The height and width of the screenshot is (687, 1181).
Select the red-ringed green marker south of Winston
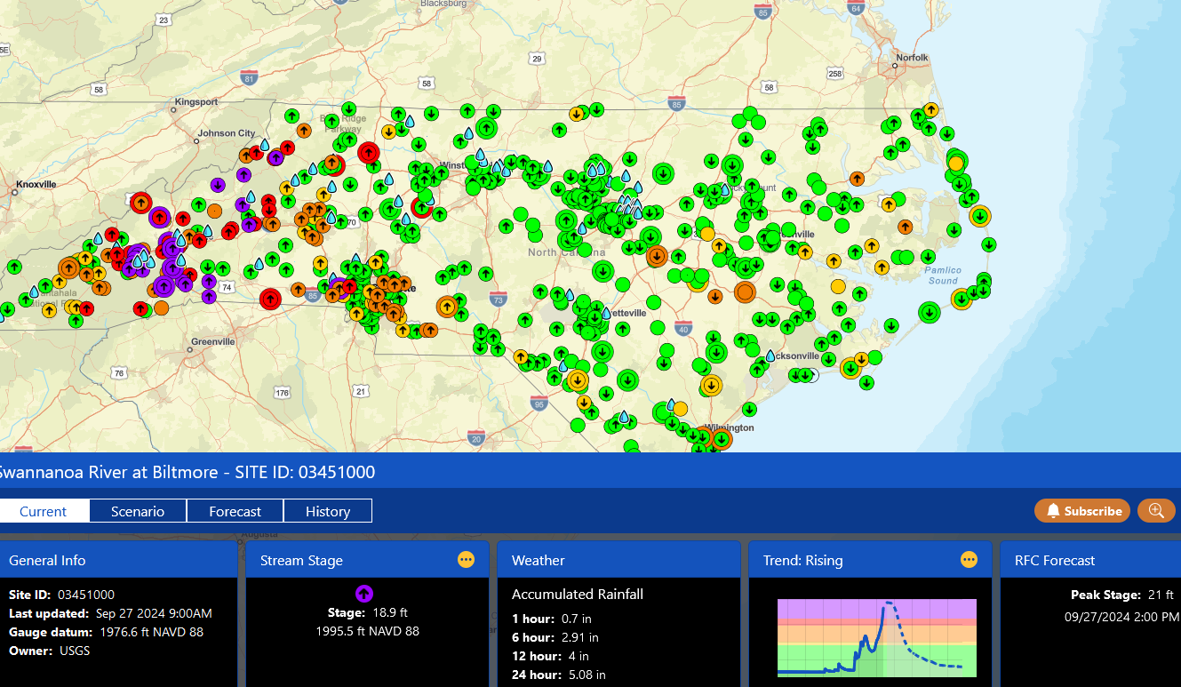point(423,208)
